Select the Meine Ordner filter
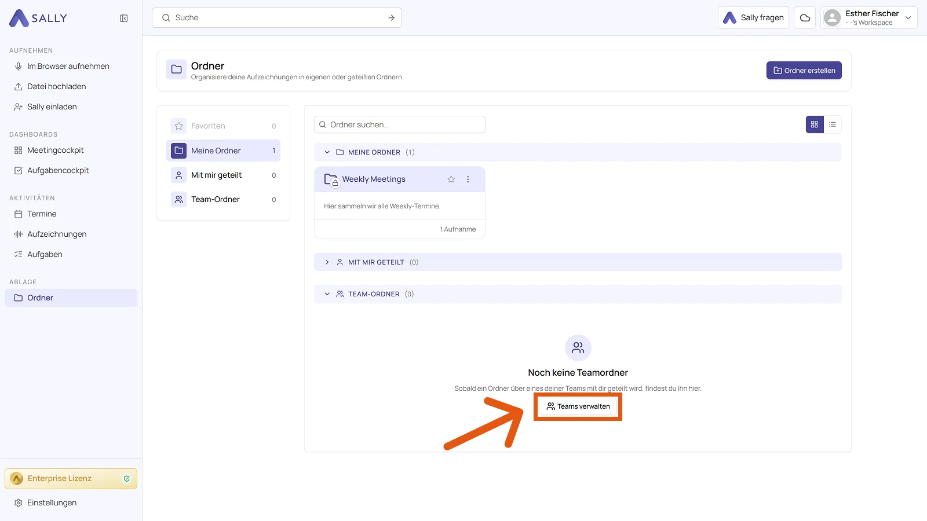 point(223,151)
